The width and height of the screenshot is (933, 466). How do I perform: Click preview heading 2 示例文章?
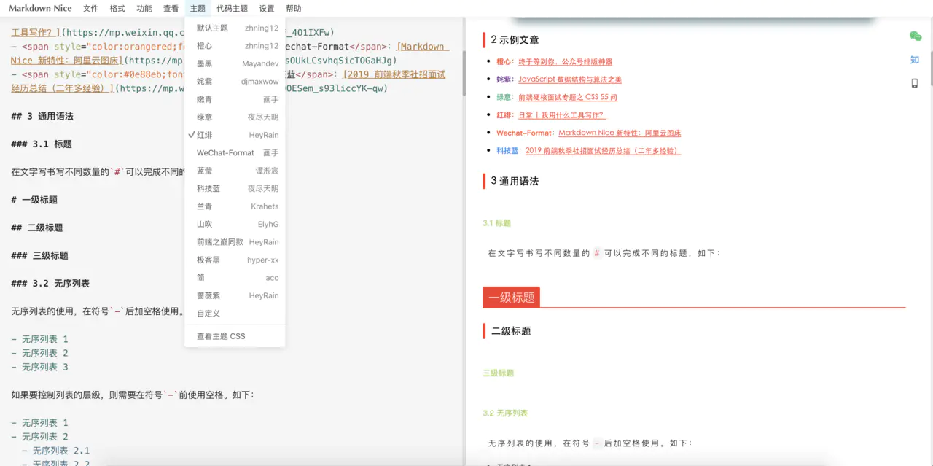click(x=515, y=40)
